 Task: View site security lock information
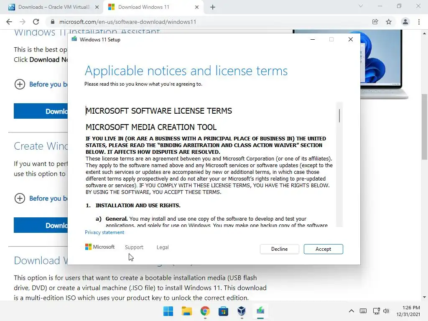click(53, 22)
